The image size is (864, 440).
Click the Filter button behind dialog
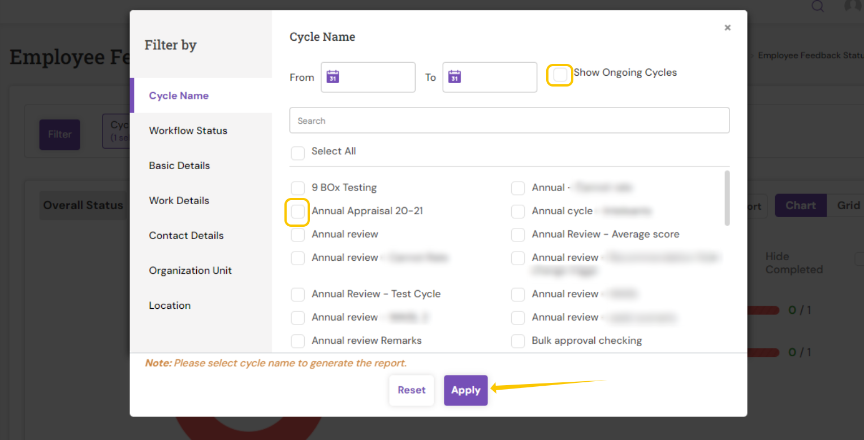59,135
